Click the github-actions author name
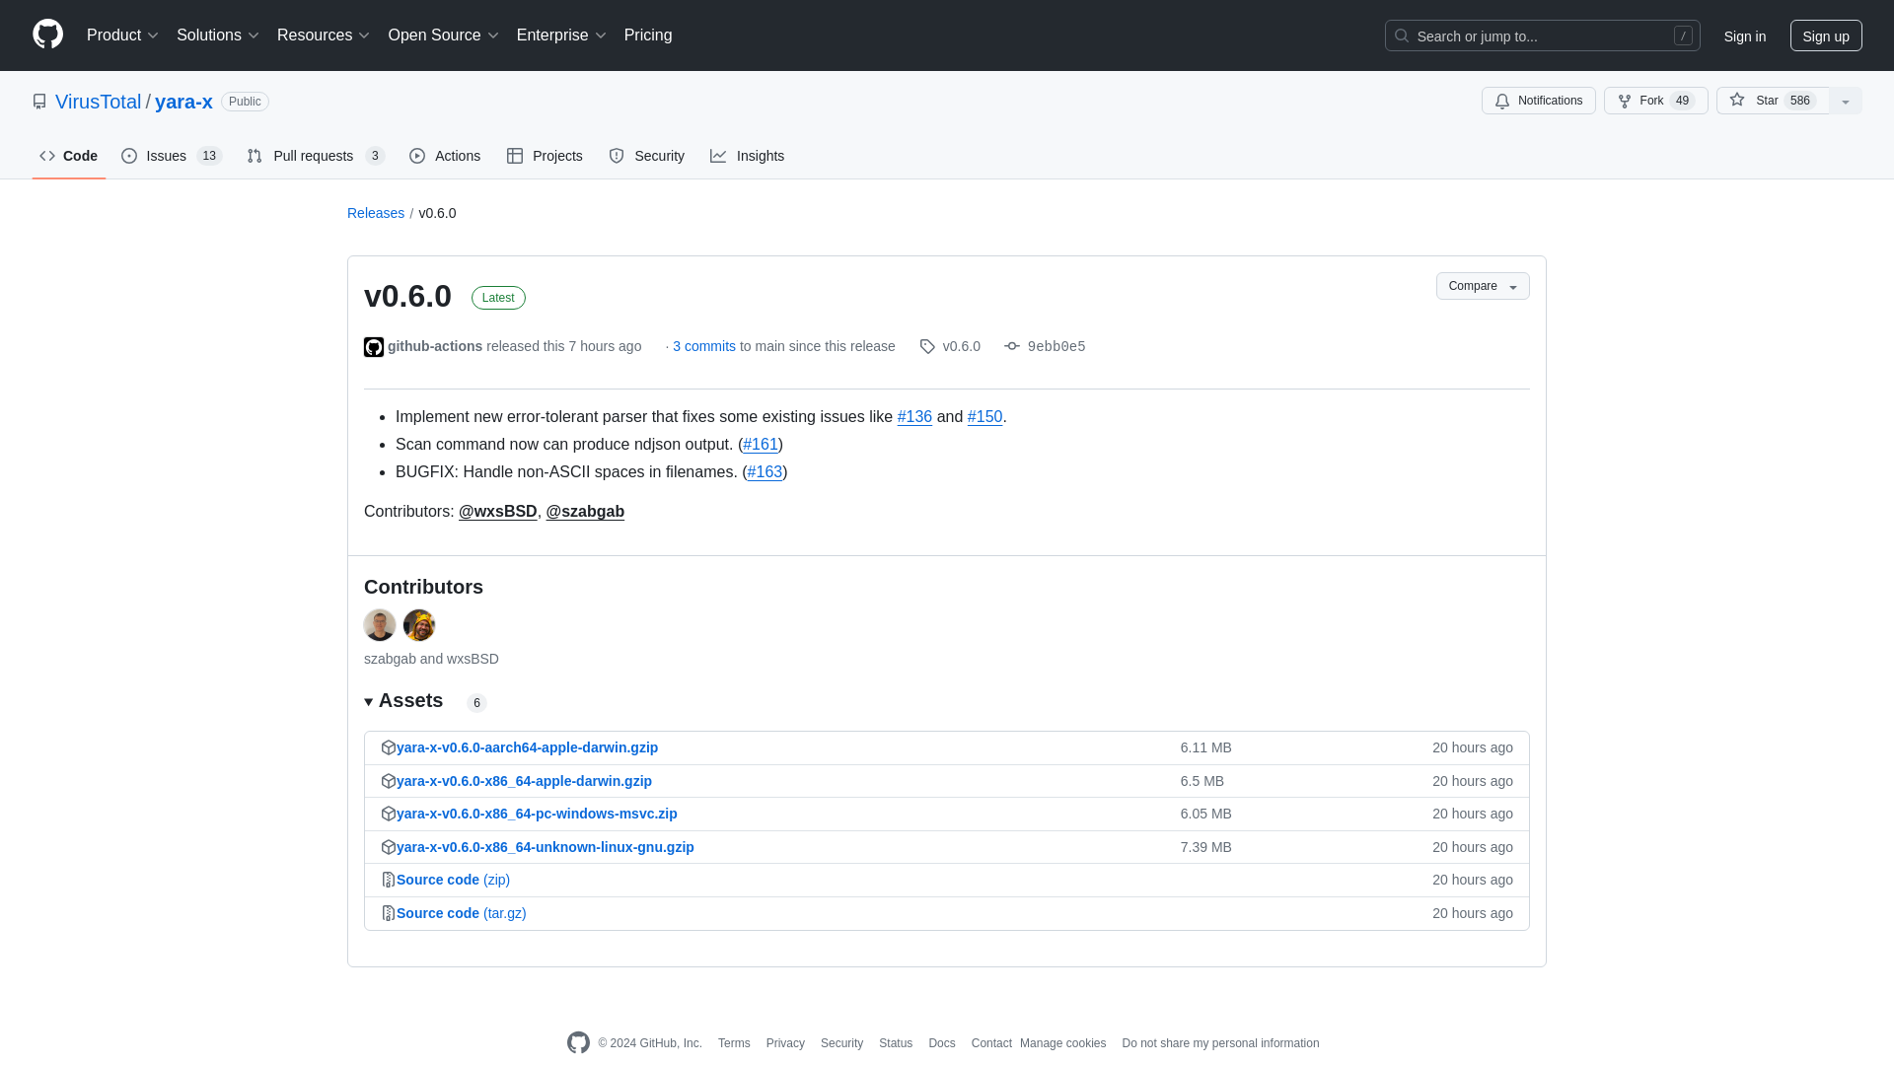Screen dimensions: 1894x1065 [x=435, y=347]
